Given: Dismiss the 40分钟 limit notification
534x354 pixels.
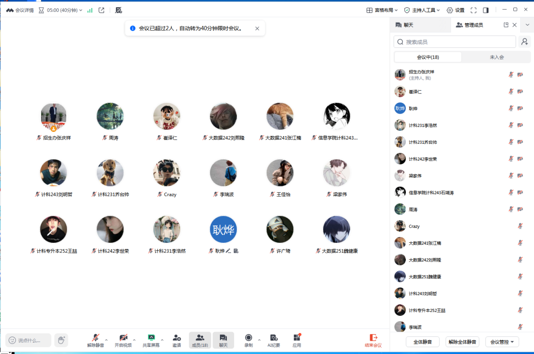Looking at the screenshot, I should pyautogui.click(x=257, y=29).
